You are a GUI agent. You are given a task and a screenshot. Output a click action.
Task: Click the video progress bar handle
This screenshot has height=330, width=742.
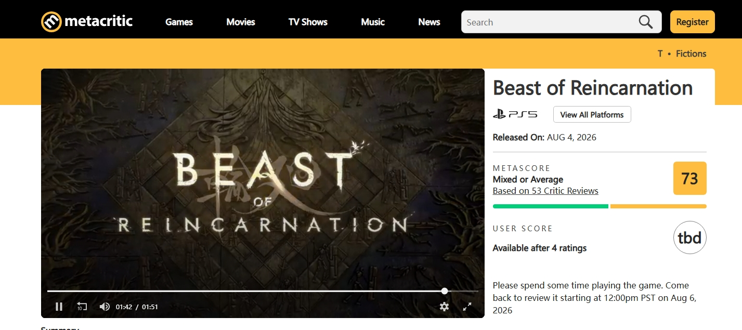coord(445,291)
